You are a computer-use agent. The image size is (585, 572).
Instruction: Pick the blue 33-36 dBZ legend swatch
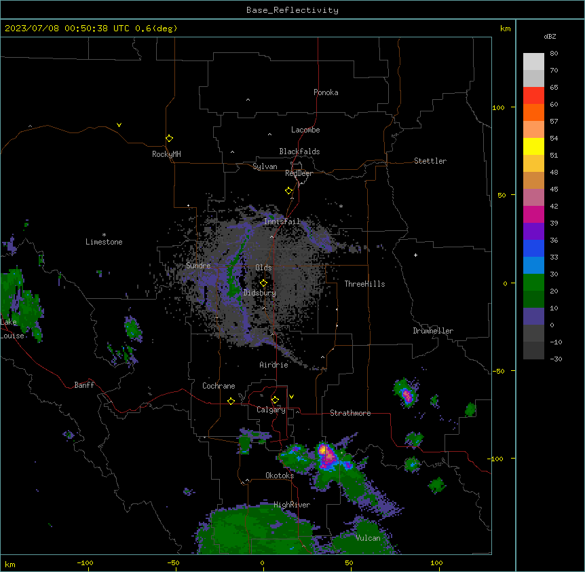(533, 248)
